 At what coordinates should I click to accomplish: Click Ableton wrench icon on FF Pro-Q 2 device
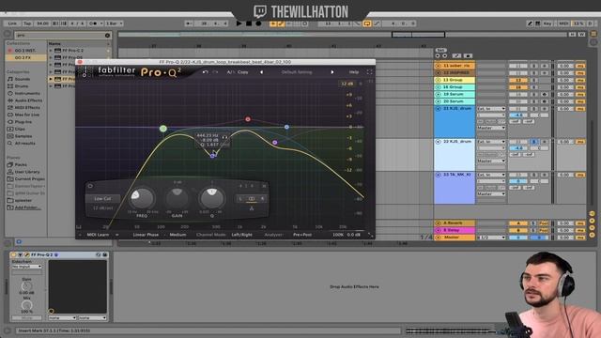[x=27, y=254]
